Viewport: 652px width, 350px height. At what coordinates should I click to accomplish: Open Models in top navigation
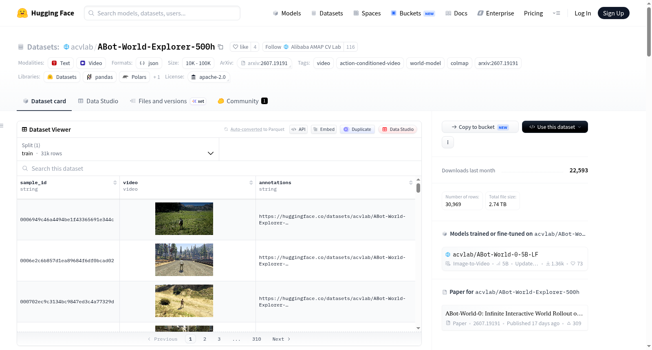coord(287,13)
